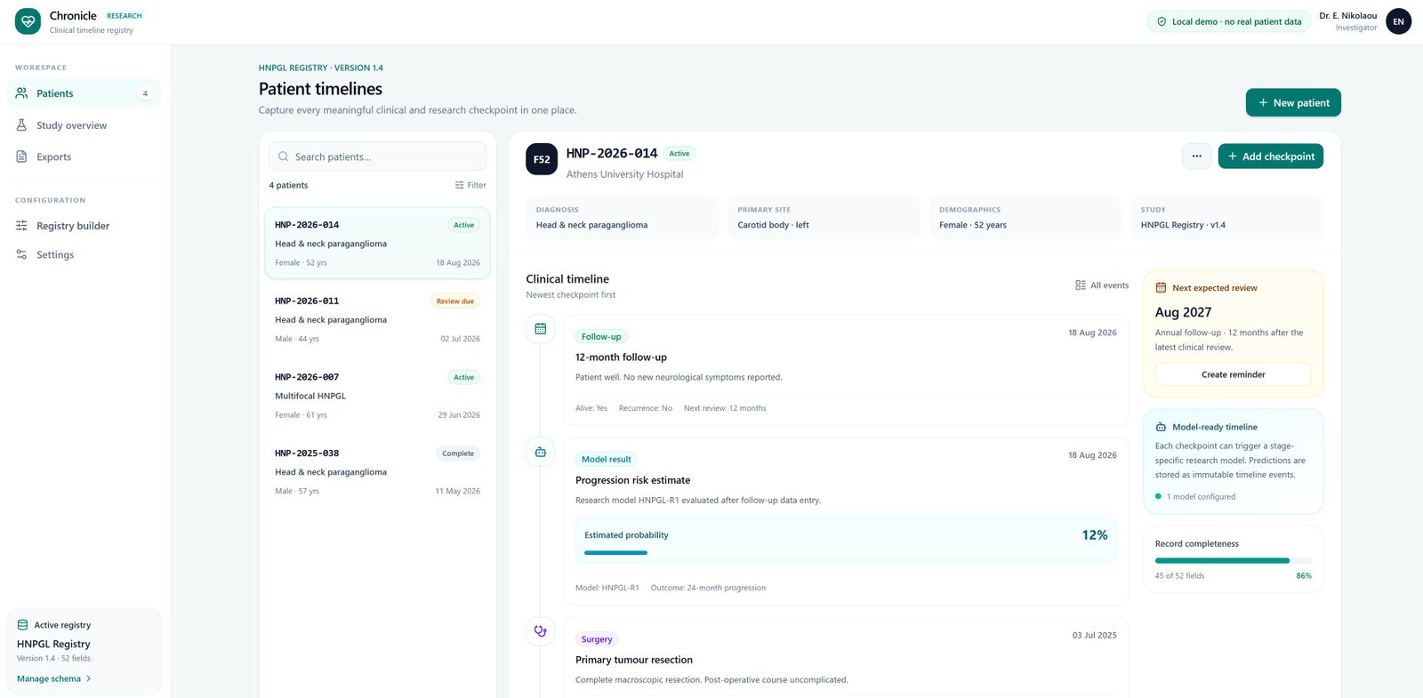Click the Active status badge beside HNP-2026-014 header
Viewport: 1423px width, 698px height.
coord(679,154)
